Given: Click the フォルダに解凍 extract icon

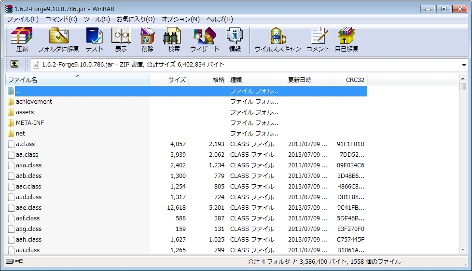Looking at the screenshot, I should [x=58, y=40].
